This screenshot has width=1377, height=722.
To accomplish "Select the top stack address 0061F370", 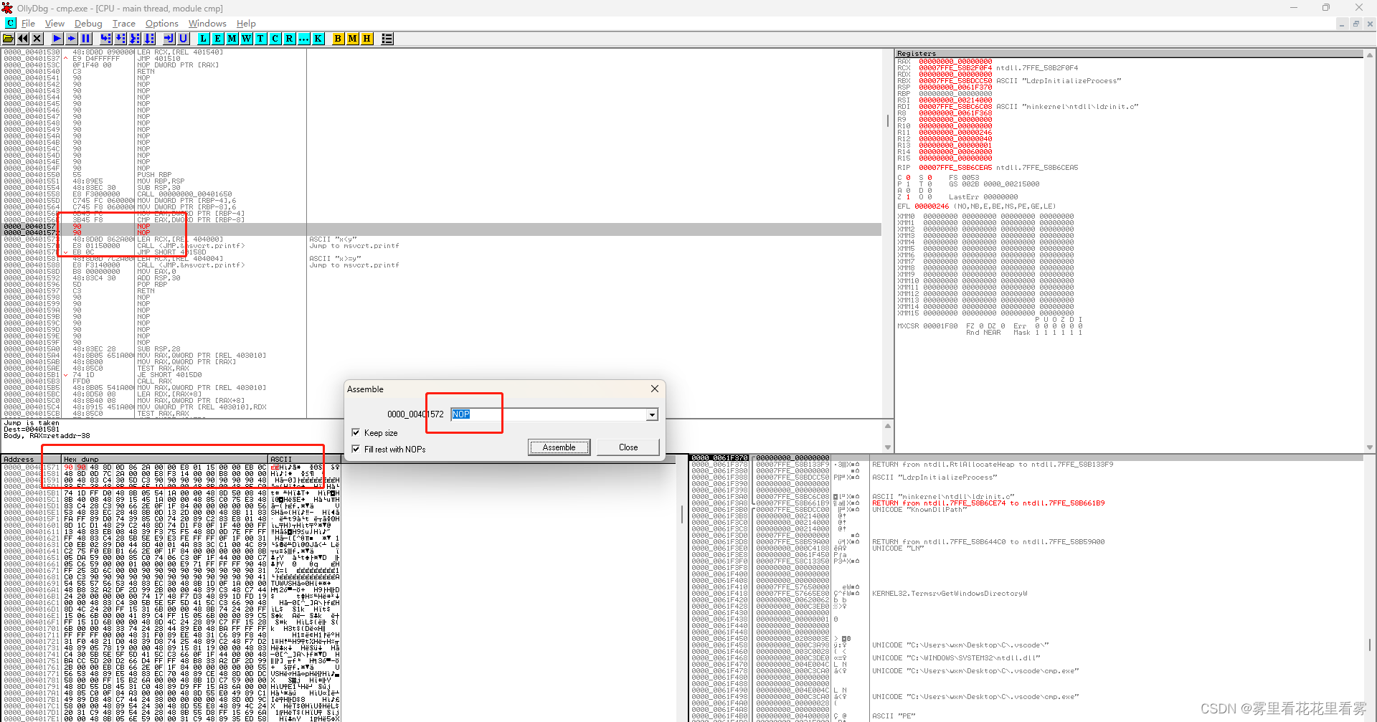I will (x=719, y=458).
